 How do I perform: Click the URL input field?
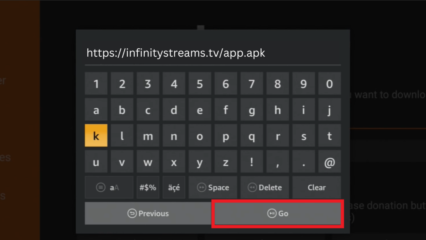[213, 53]
